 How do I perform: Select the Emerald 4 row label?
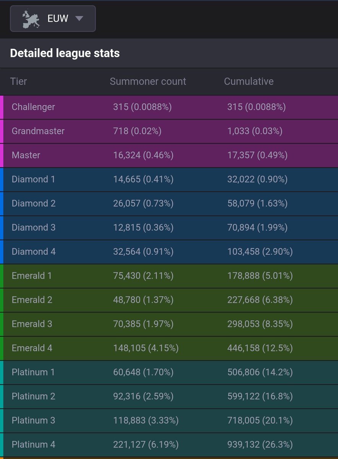(32, 348)
